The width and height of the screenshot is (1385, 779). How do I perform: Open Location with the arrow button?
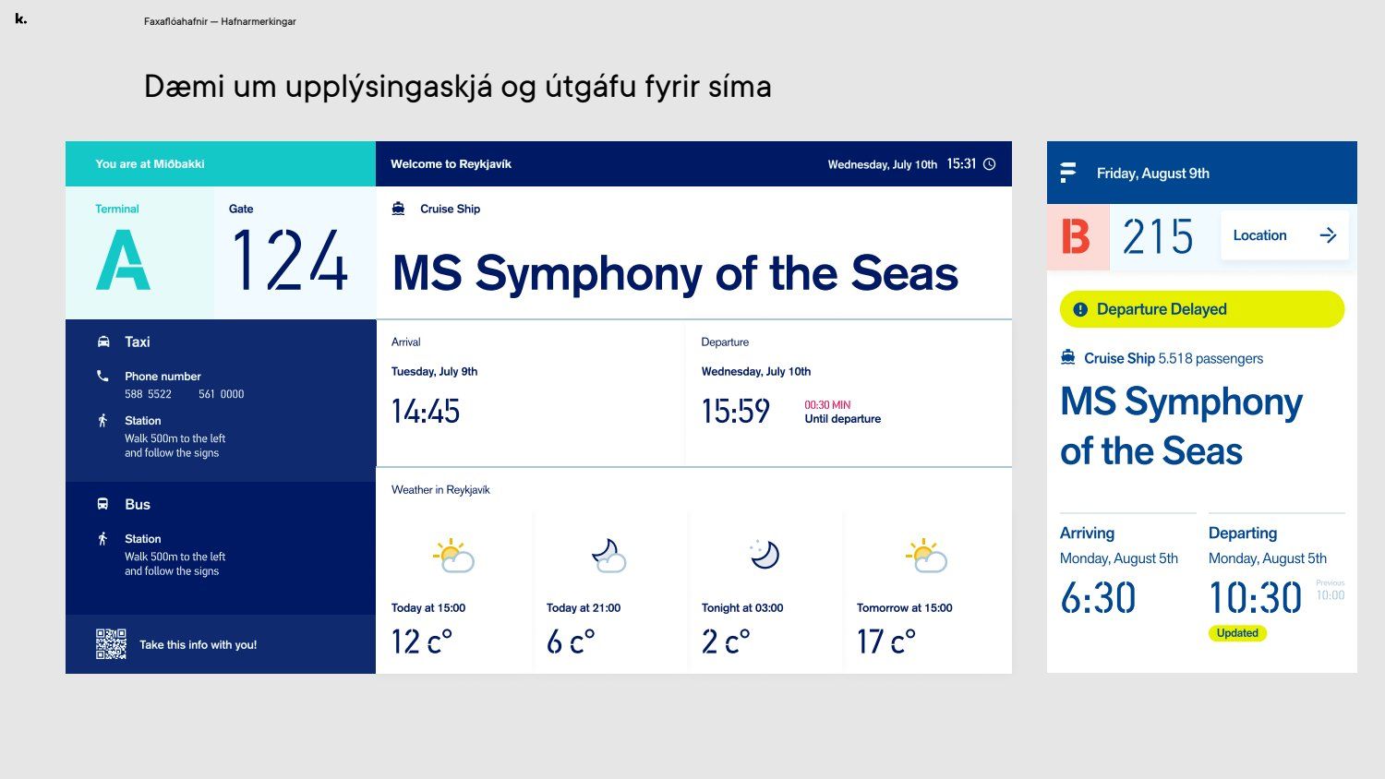coord(1328,235)
